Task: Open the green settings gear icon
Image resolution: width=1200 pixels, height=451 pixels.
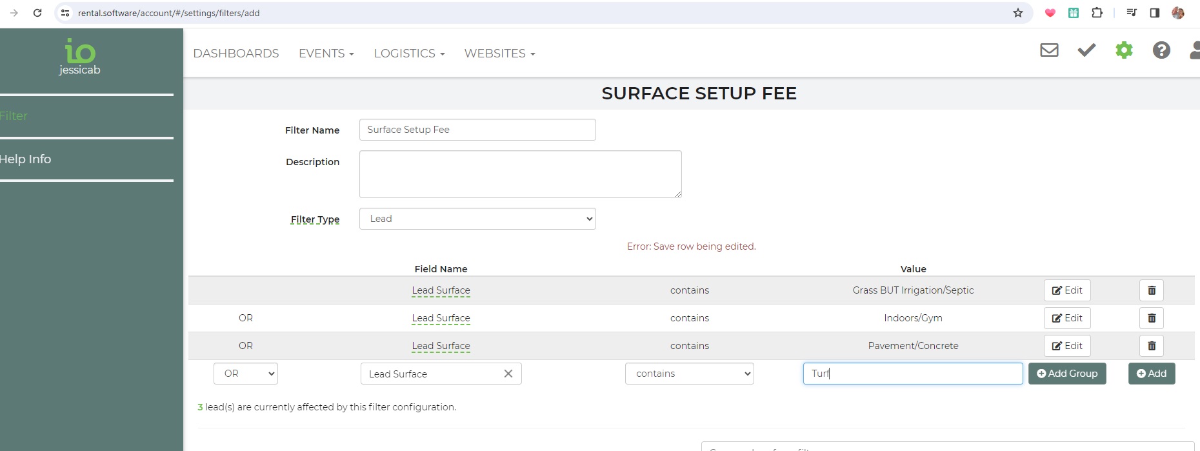Action: coord(1124,50)
